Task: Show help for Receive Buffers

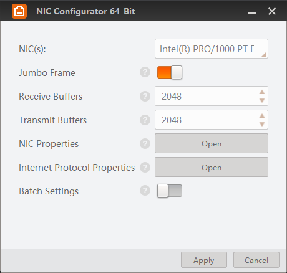Action: click(x=145, y=96)
